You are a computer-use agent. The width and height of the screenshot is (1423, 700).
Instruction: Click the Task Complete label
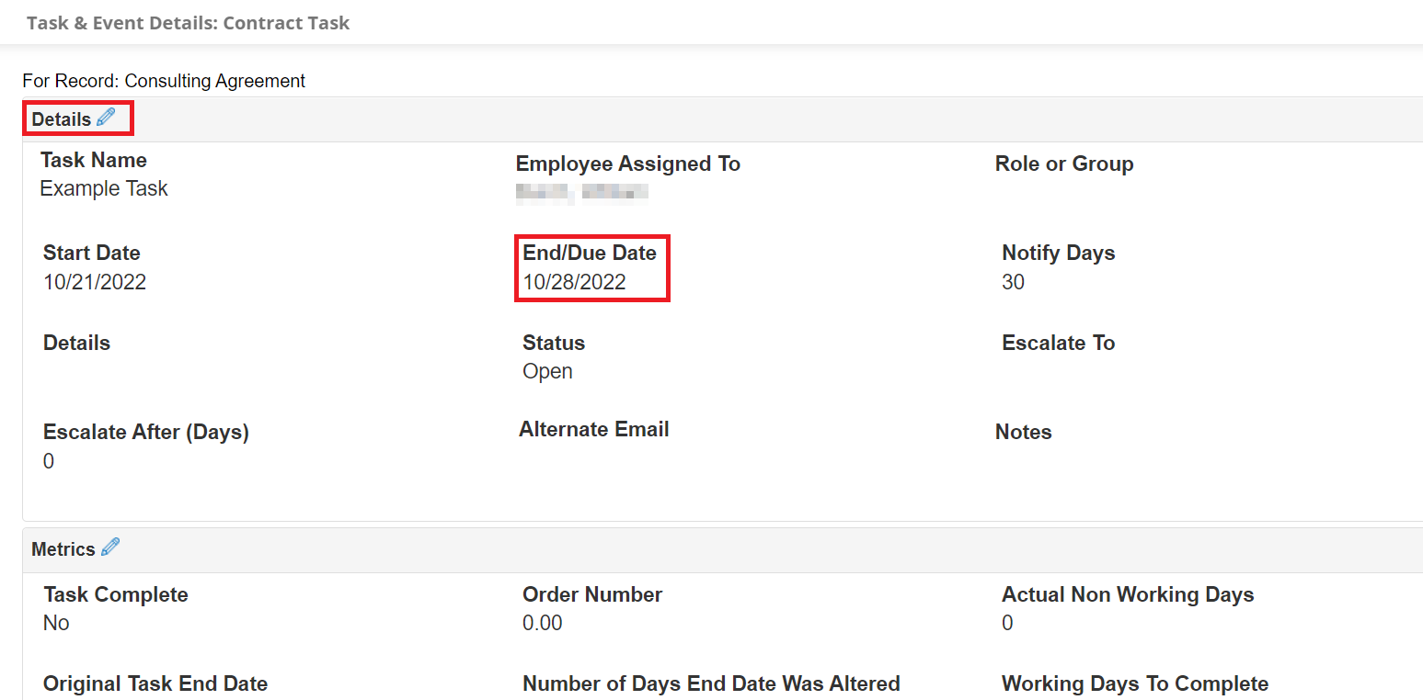116,594
